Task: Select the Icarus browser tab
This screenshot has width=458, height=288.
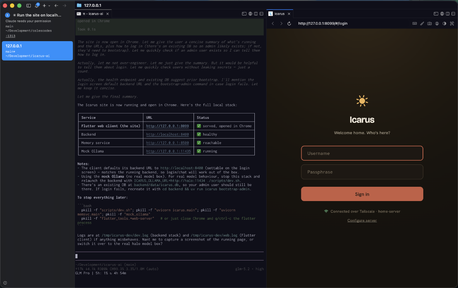Action: [279, 14]
